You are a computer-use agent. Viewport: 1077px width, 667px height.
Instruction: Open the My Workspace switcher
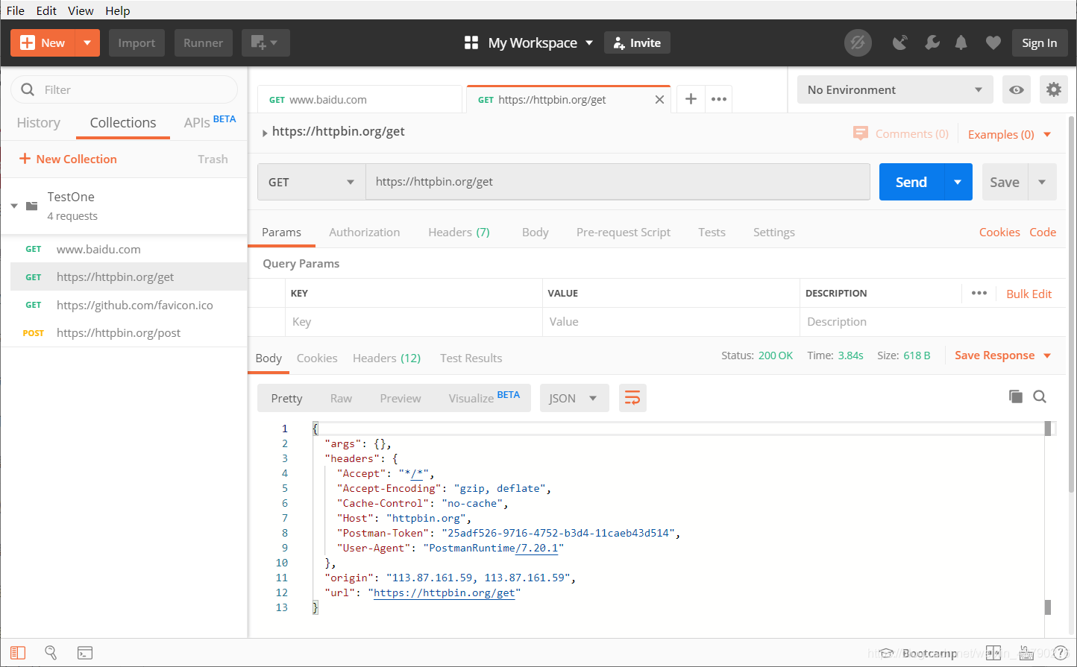click(529, 43)
